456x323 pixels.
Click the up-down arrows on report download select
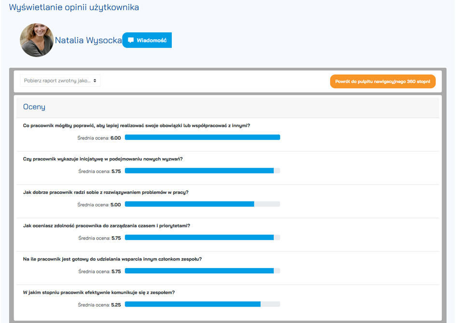(95, 81)
